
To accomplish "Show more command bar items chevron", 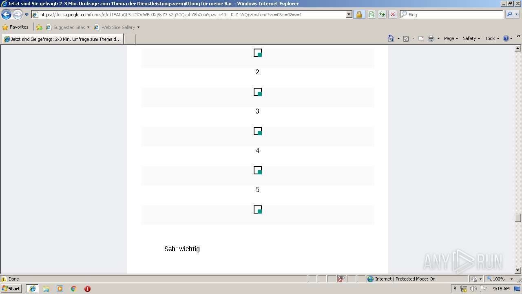I will click(x=518, y=36).
